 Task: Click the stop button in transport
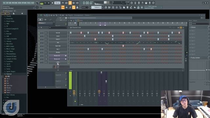point(49,3)
